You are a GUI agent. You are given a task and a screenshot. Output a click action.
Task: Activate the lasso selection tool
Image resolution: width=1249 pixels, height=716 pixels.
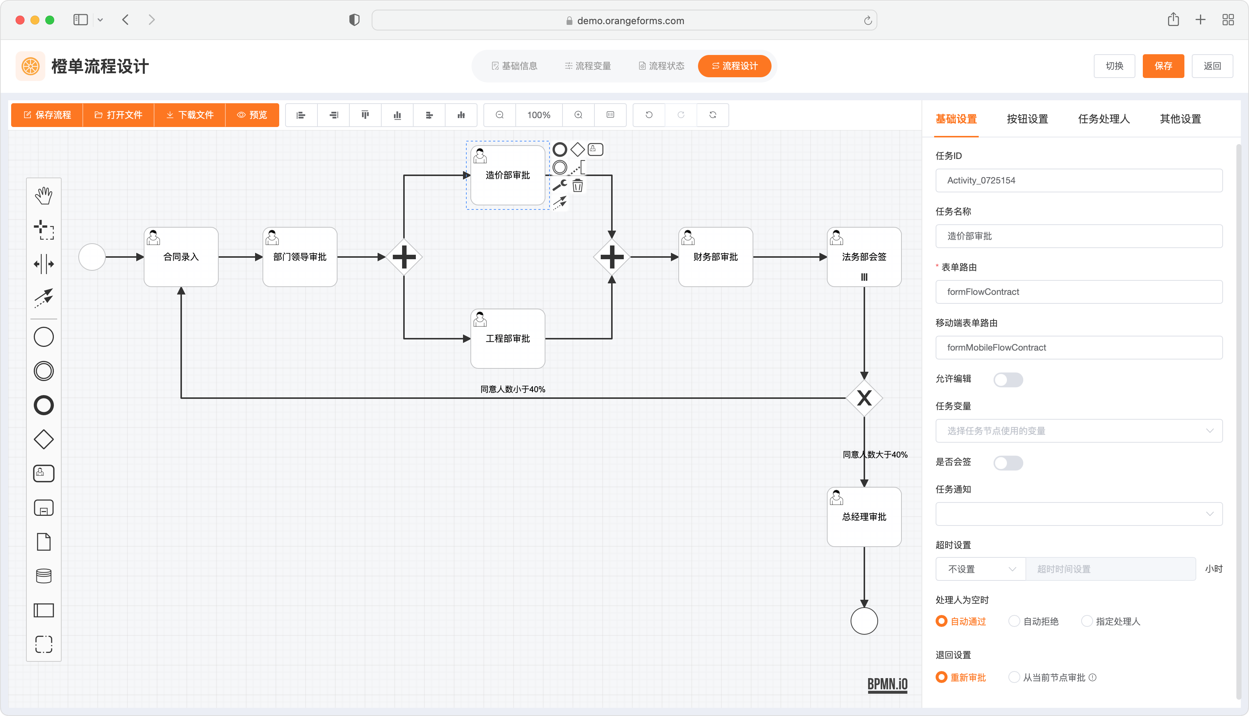click(x=43, y=230)
